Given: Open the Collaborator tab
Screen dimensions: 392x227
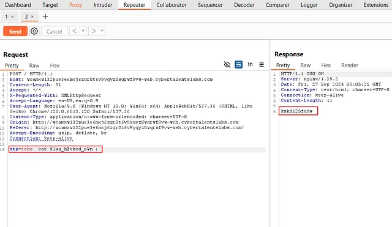Looking at the screenshot, I should (x=171, y=5).
